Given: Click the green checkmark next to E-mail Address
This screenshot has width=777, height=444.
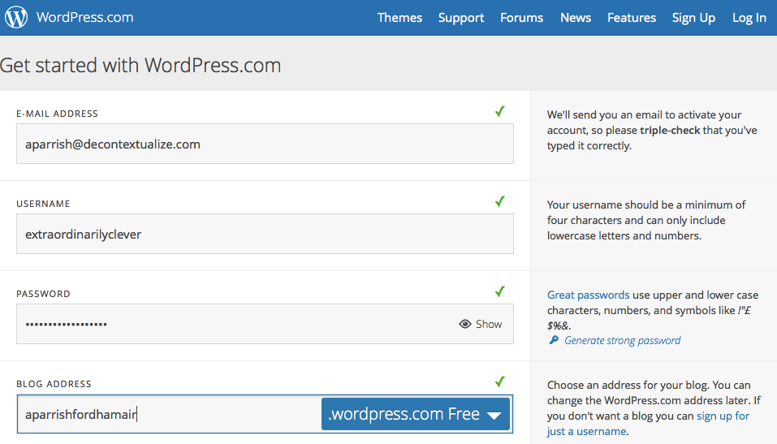Looking at the screenshot, I should pos(500,111).
